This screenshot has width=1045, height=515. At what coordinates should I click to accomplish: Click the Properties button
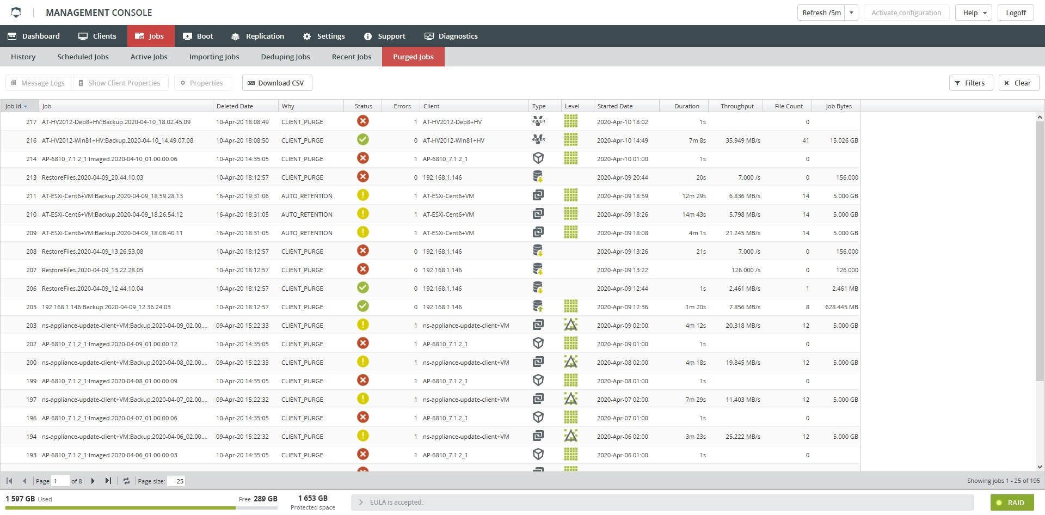pyautogui.click(x=202, y=83)
